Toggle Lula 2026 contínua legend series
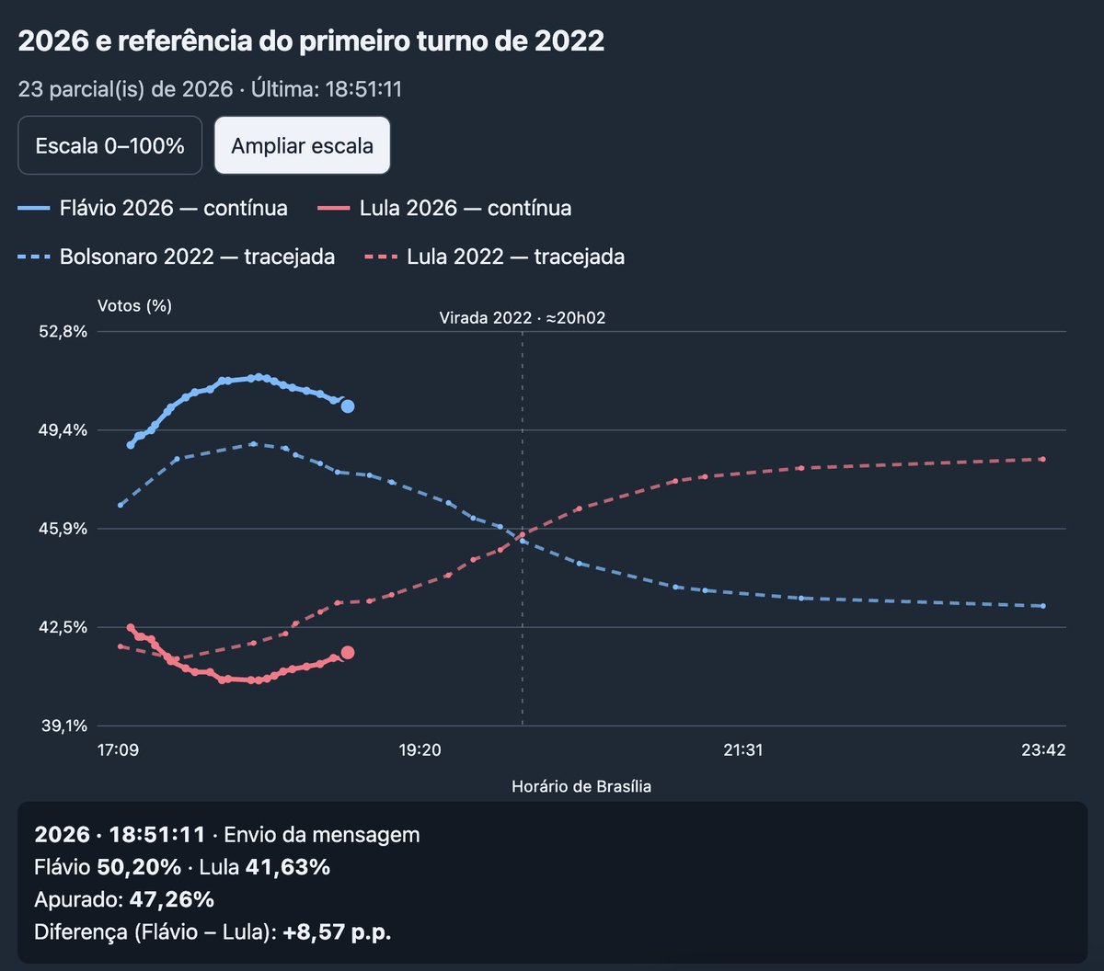 (x=443, y=208)
